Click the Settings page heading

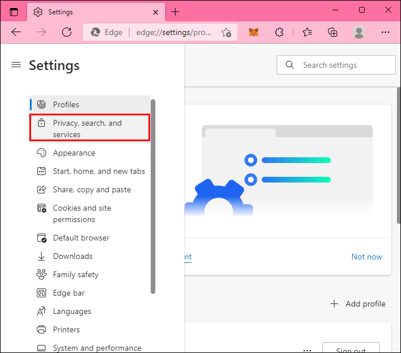coord(54,65)
